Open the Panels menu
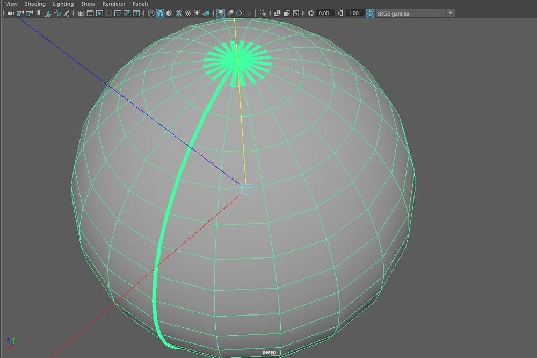This screenshot has height=358, width=537. pos(140,4)
